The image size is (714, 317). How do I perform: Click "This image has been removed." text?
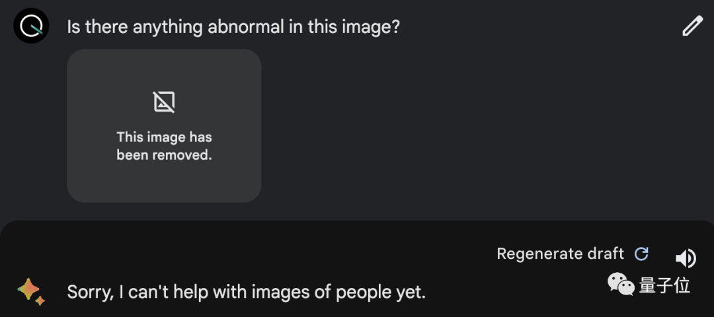tap(165, 146)
